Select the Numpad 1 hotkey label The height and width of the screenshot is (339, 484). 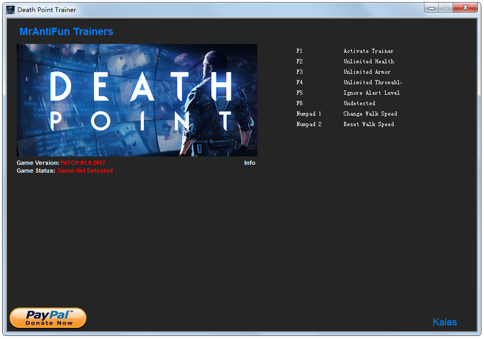pyautogui.click(x=309, y=114)
